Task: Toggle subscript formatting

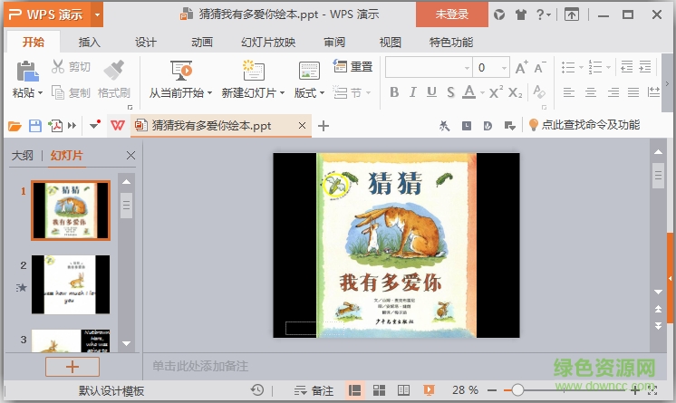Action: [x=516, y=92]
